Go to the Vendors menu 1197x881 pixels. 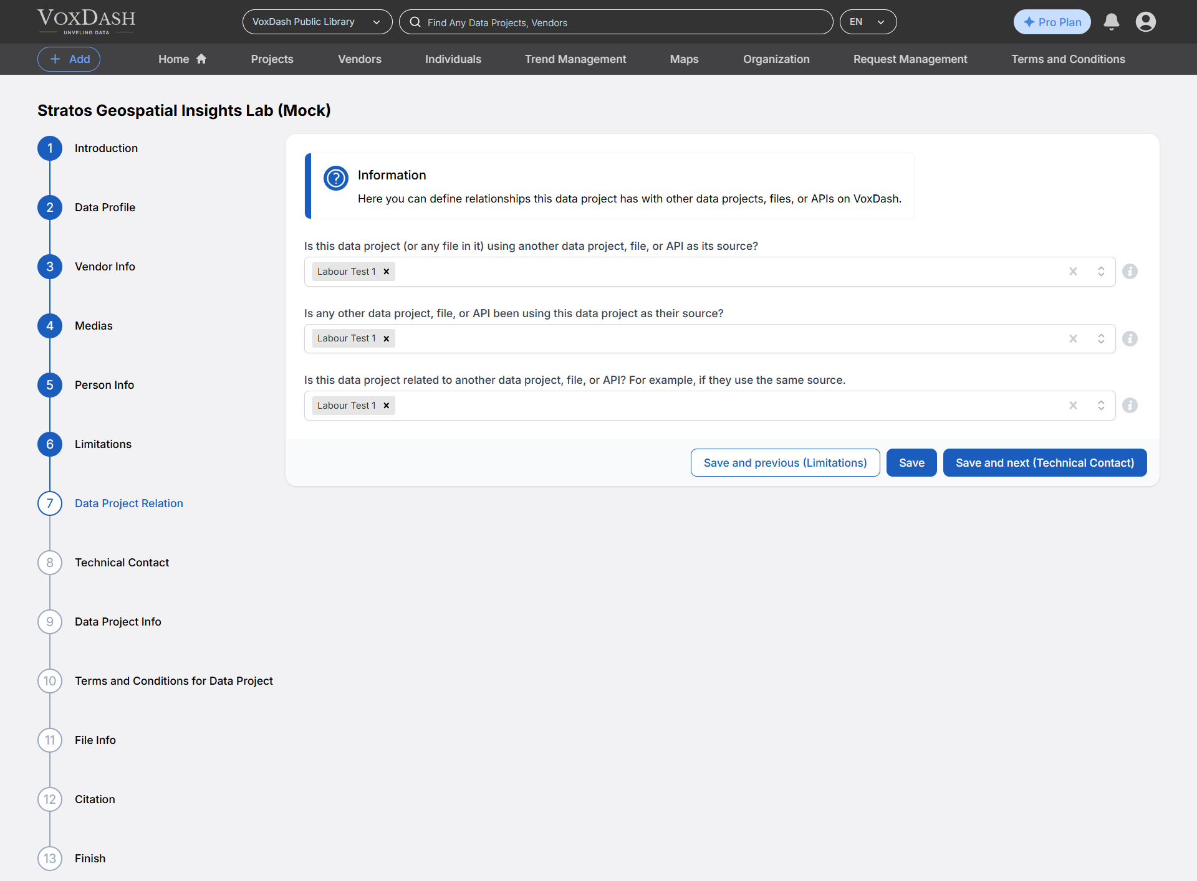[x=359, y=59]
